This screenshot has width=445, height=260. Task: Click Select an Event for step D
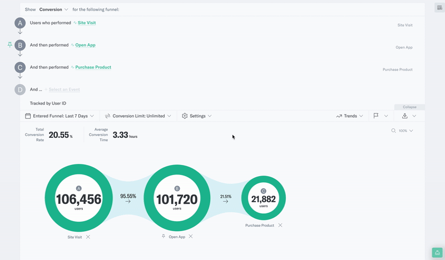tap(64, 89)
